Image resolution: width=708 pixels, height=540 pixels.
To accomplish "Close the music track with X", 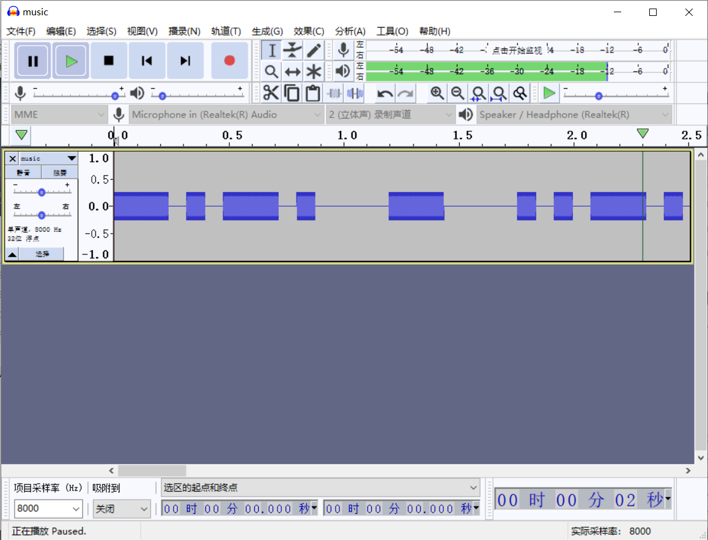I will pos(12,158).
